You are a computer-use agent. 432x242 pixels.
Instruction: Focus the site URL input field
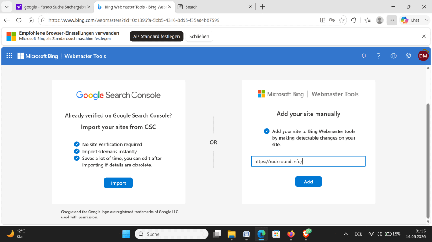(308, 162)
